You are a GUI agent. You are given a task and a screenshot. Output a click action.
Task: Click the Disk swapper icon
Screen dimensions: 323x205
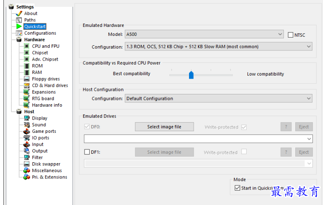(26, 164)
